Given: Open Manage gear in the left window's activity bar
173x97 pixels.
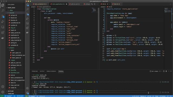Looking at the screenshot, I should click(3, 92).
